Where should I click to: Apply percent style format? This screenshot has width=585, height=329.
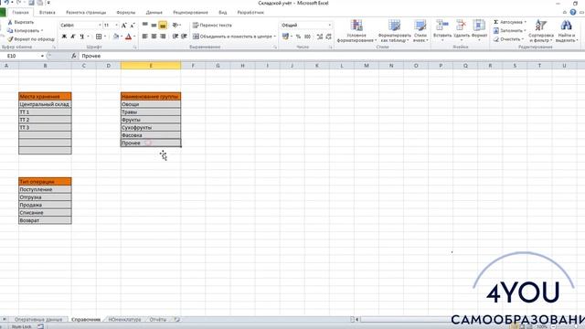click(298, 37)
